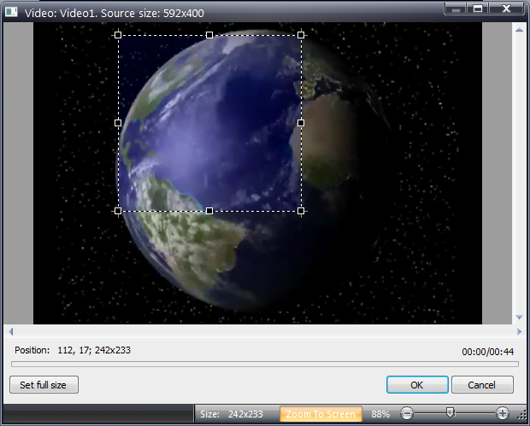Click horizontal scrollbar left arrow
This screenshot has height=426, width=530.
tap(11, 331)
